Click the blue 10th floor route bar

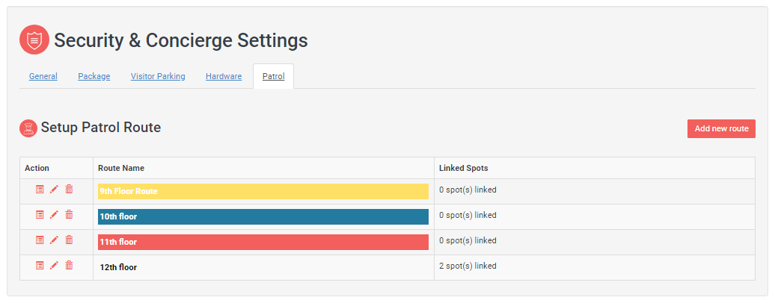263,216
